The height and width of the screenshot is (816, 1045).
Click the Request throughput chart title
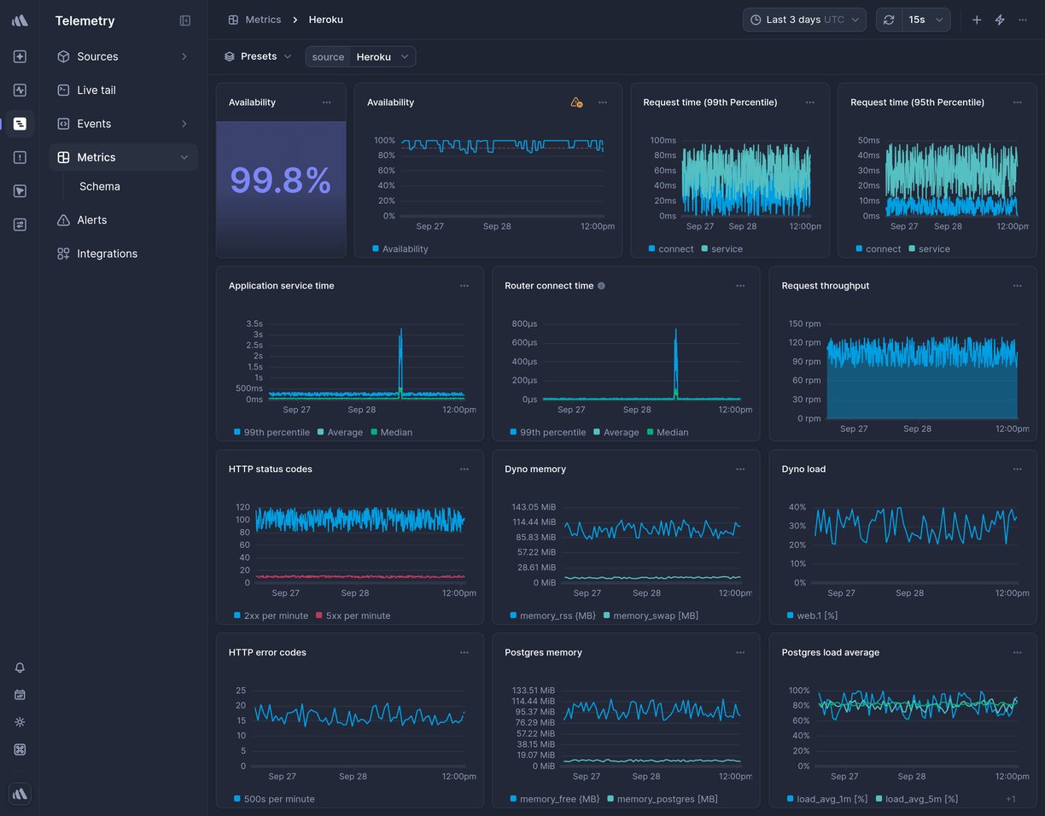click(x=826, y=286)
